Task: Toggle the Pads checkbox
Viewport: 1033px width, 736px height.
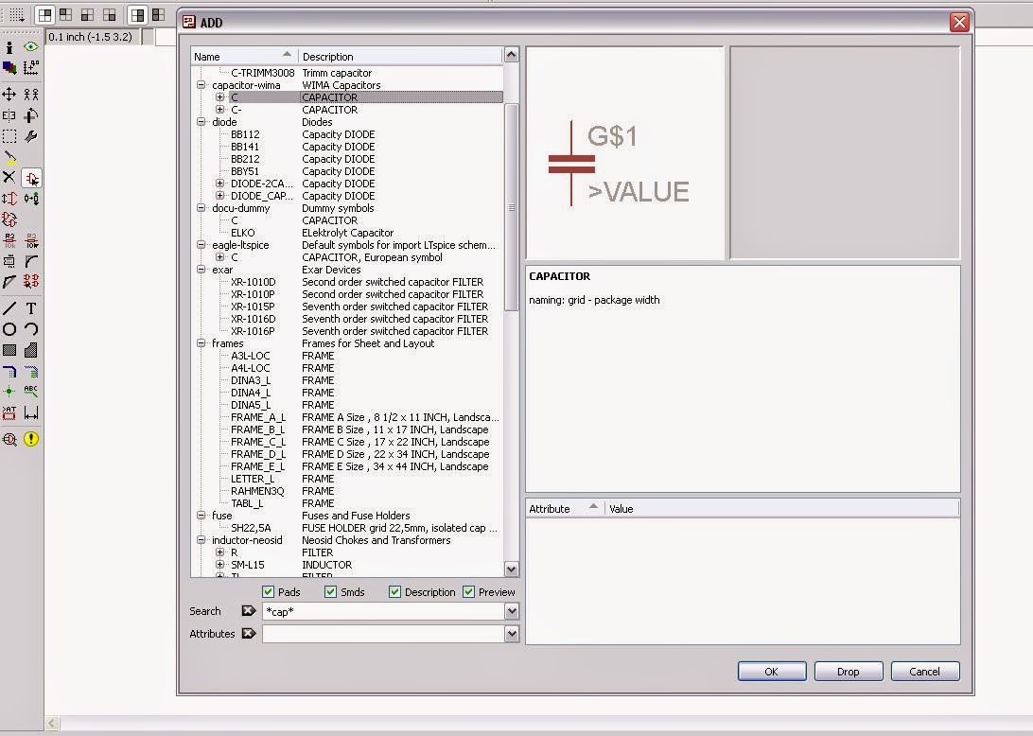Action: coord(268,591)
